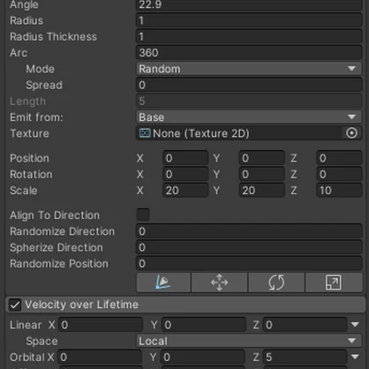
Task: Edit Rotation Y field
Action: coord(262,174)
